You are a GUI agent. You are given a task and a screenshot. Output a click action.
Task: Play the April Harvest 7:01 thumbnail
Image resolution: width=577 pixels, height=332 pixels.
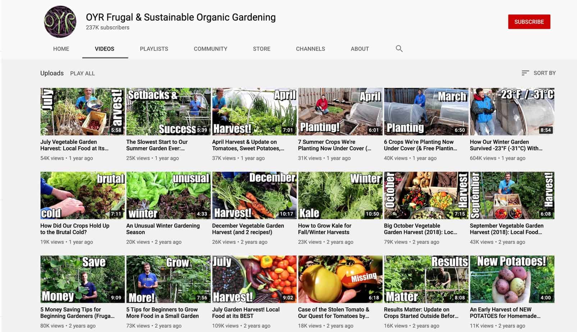pyautogui.click(x=254, y=111)
